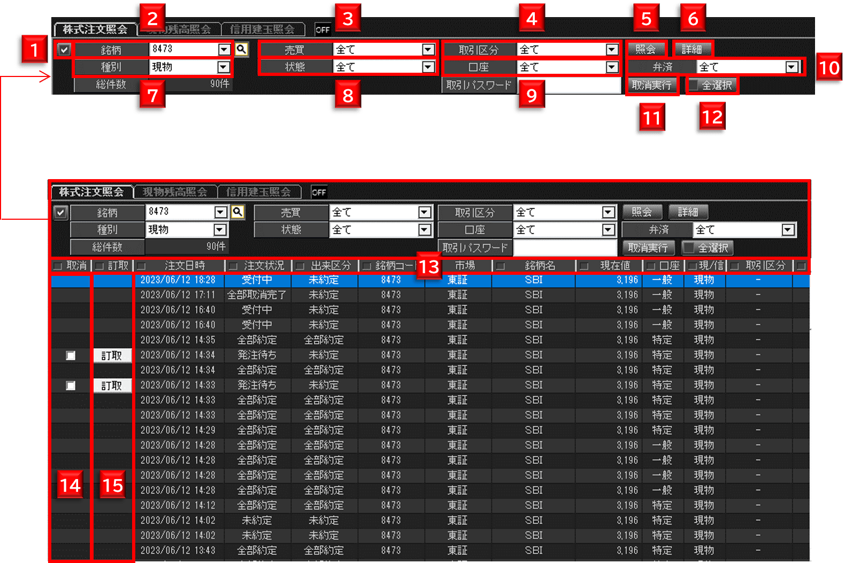Toggle the 現在値 column header checkbox

pyautogui.click(x=584, y=266)
